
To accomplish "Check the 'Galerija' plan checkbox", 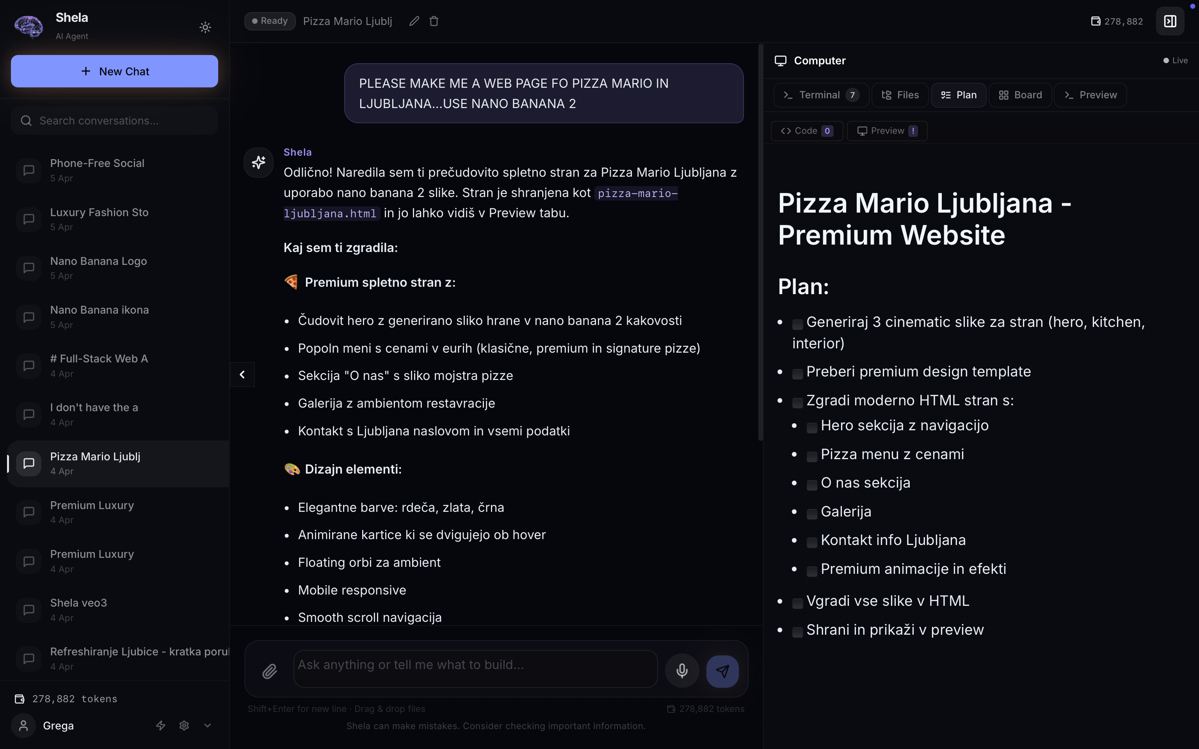I will point(811,514).
